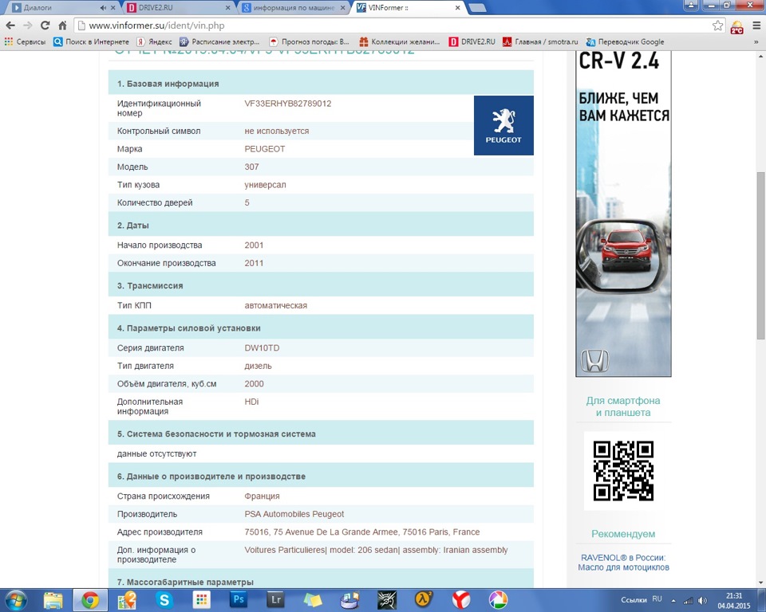This screenshot has height=612, width=766.
Task: Click the Франция country value
Action: [x=262, y=496]
